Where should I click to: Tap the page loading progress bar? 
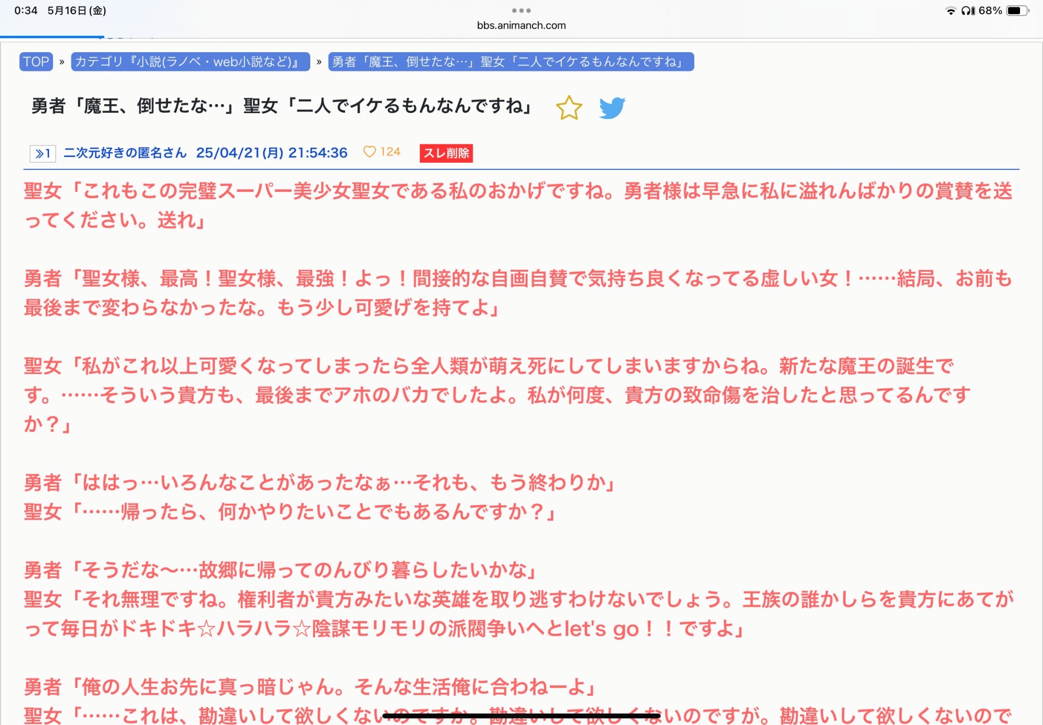click(x=52, y=37)
